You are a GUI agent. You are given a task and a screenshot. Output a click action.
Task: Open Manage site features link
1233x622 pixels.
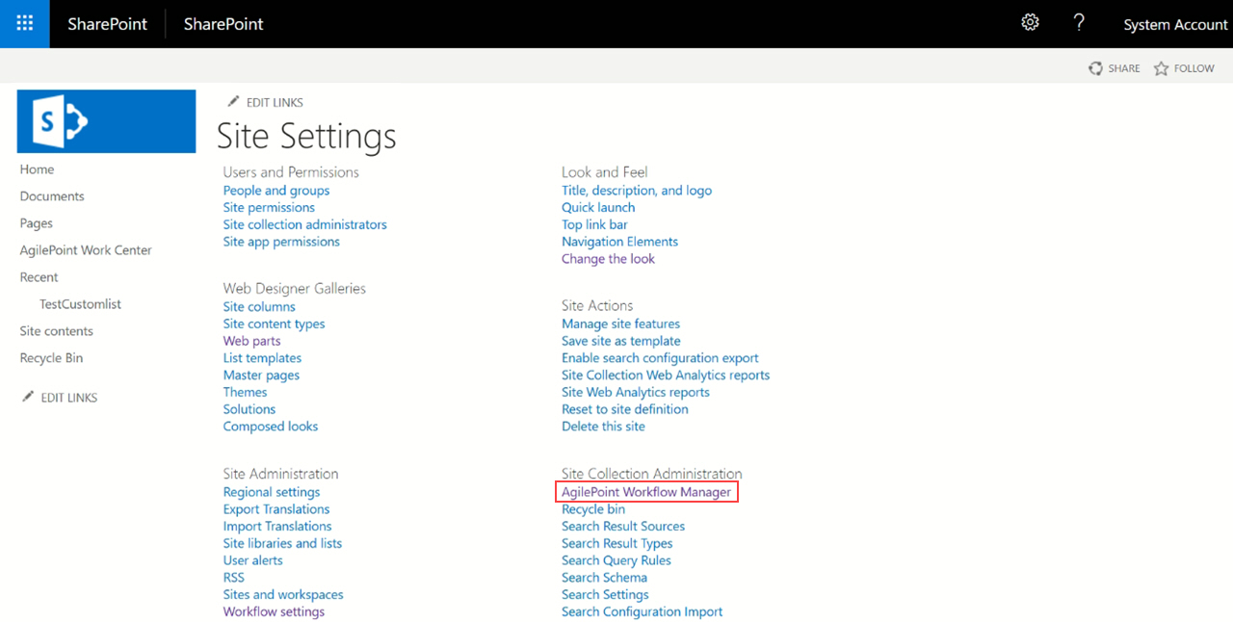point(620,324)
